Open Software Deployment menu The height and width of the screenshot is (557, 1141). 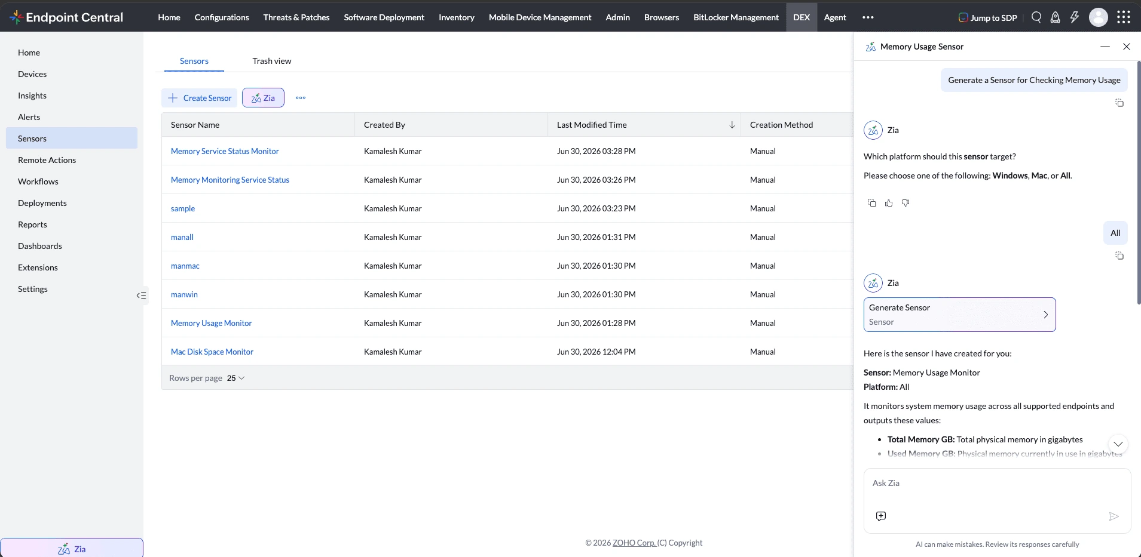(384, 17)
